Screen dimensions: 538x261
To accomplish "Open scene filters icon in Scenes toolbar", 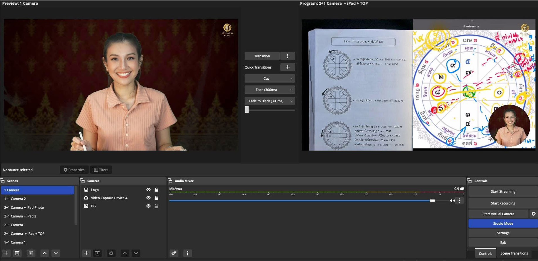I will click(x=31, y=253).
